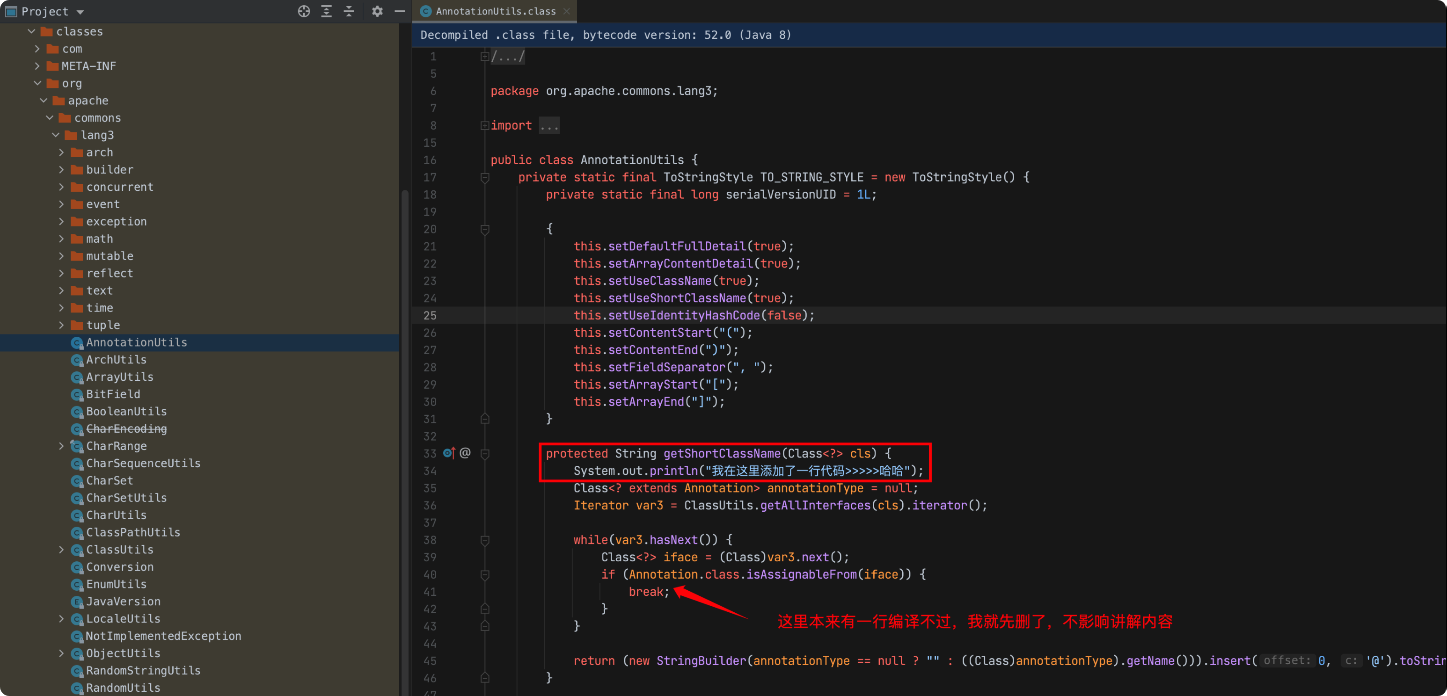Click the Collapse All icon in Project toolbar
The width and height of the screenshot is (1447, 696).
point(349,11)
